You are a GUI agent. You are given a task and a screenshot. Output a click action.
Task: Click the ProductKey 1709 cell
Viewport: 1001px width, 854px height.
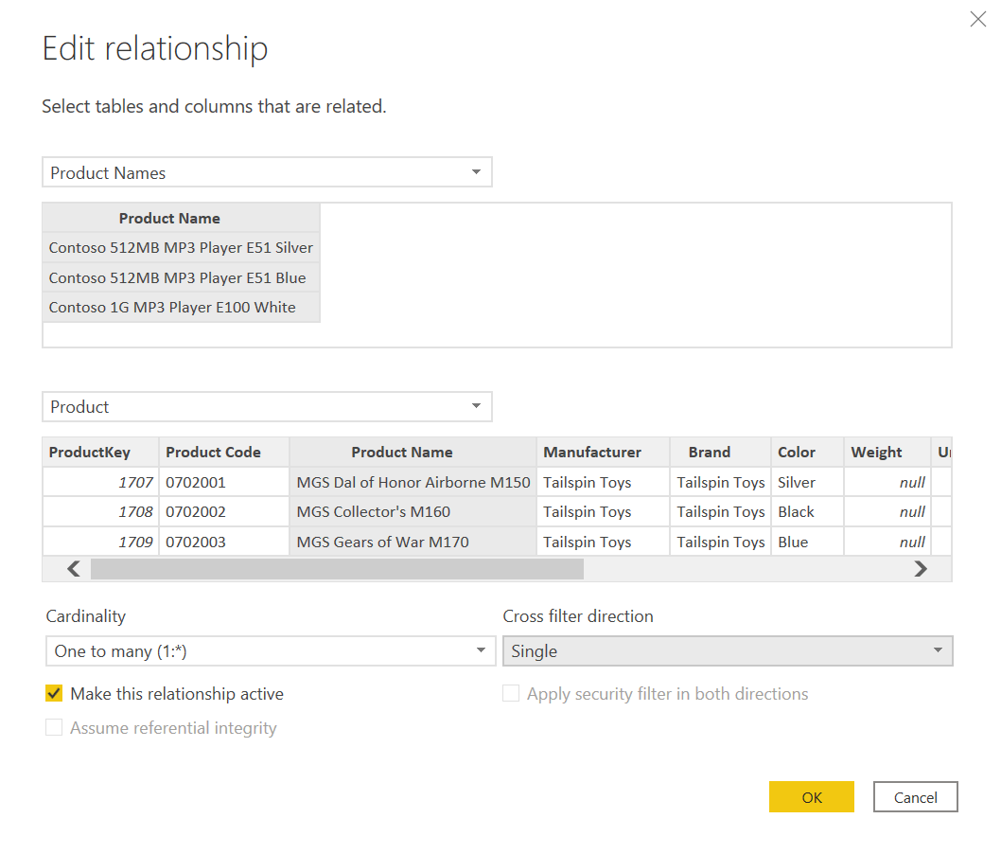[x=100, y=542]
